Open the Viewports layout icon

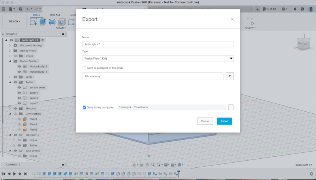pyautogui.click(x=179, y=165)
